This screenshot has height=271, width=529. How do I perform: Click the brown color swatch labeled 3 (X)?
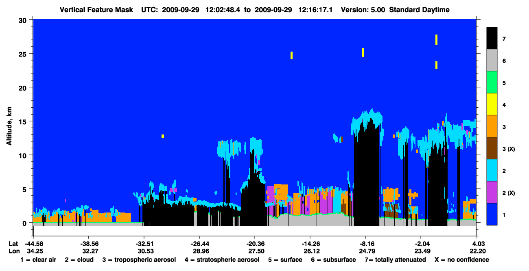492,148
